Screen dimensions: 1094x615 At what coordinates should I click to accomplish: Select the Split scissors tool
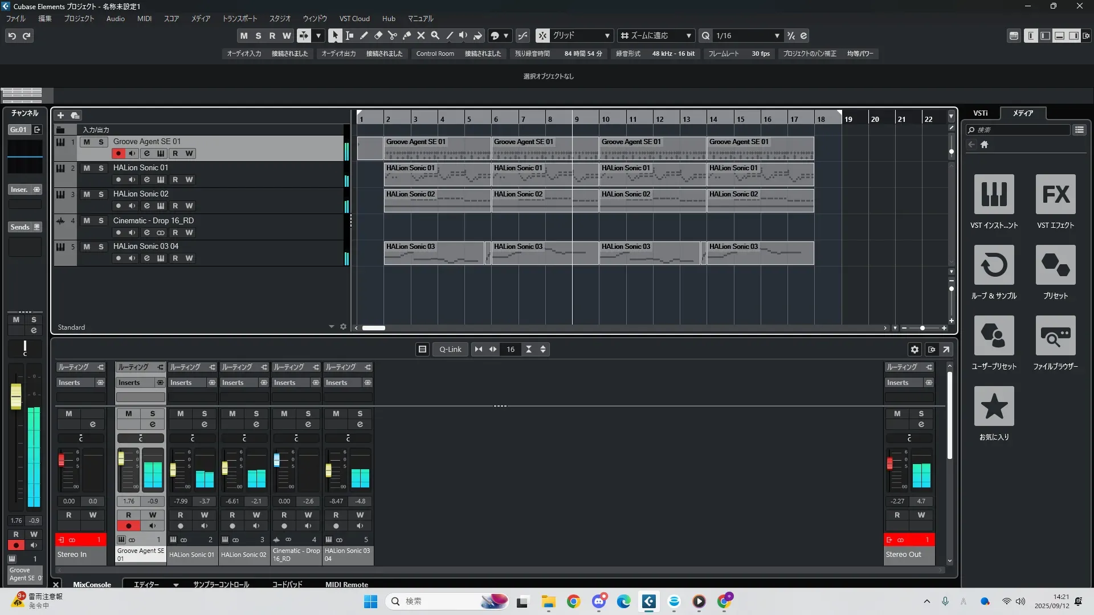pyautogui.click(x=392, y=35)
